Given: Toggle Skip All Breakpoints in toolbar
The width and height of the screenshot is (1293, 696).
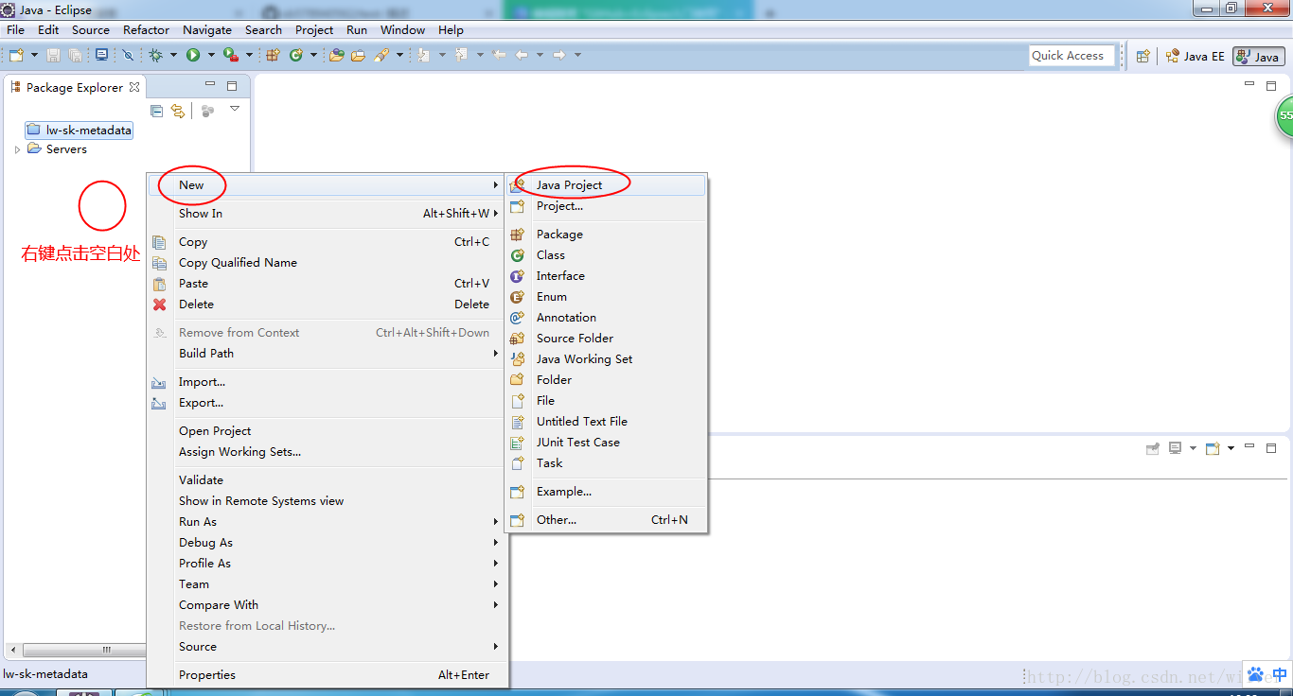Looking at the screenshot, I should pyautogui.click(x=128, y=56).
